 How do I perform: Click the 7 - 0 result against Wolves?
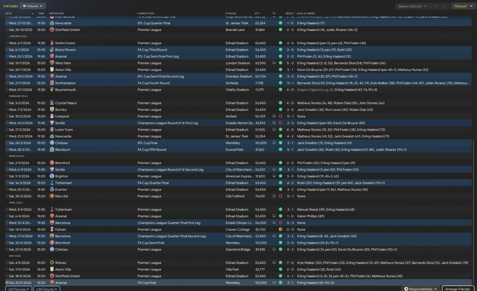tap(290, 263)
